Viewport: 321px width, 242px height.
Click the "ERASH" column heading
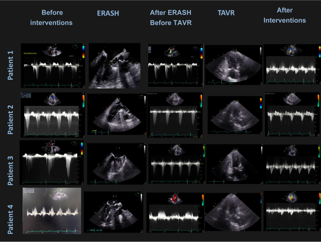[x=108, y=13]
